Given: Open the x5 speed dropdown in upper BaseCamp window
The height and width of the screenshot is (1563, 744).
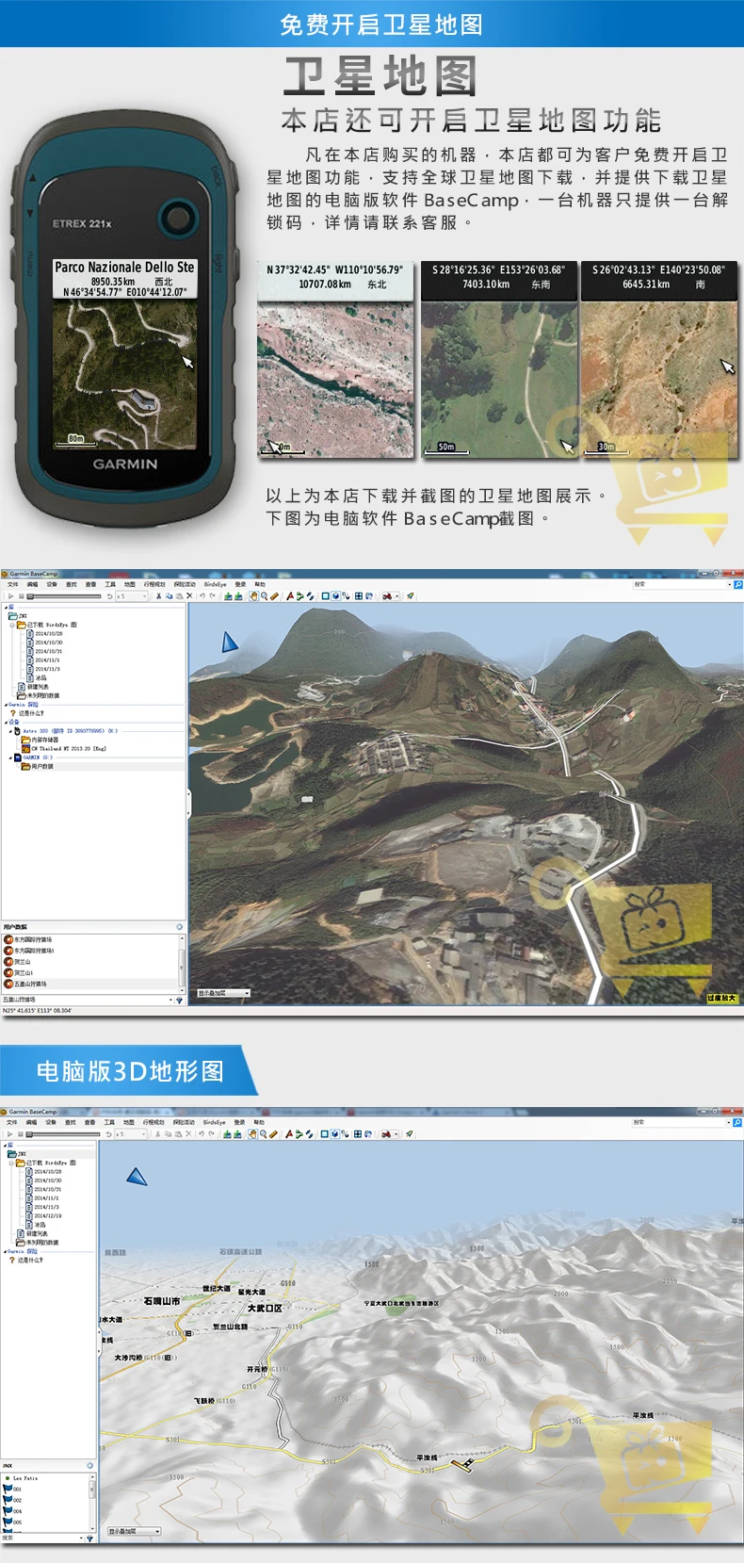Looking at the screenshot, I should [x=132, y=596].
